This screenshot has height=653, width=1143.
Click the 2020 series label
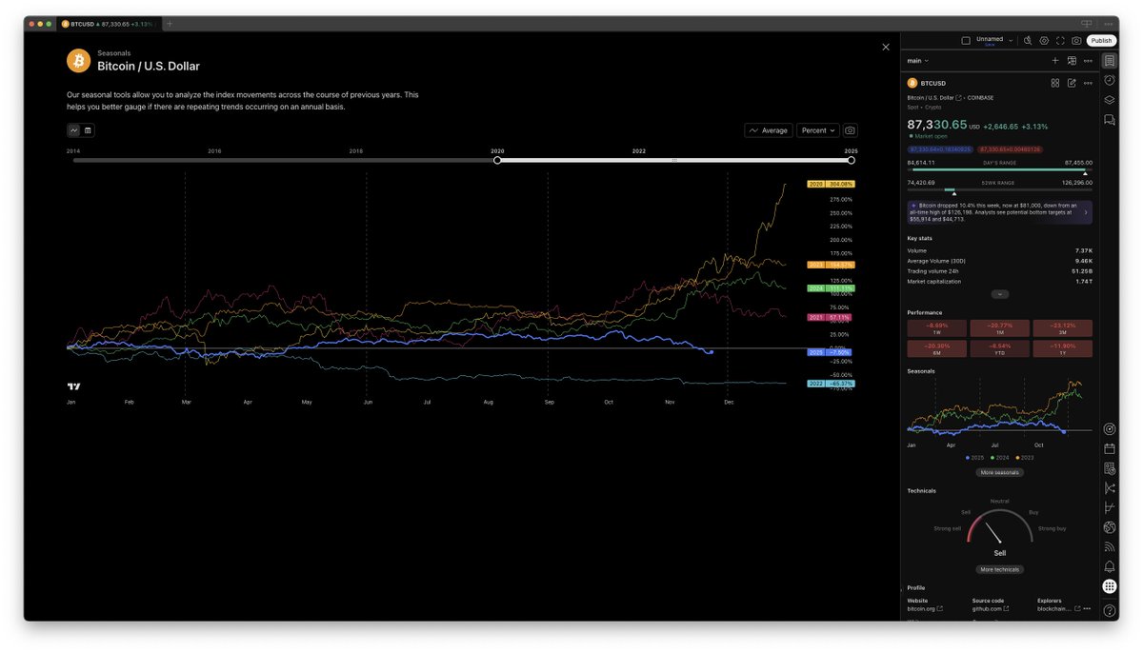[x=831, y=184]
